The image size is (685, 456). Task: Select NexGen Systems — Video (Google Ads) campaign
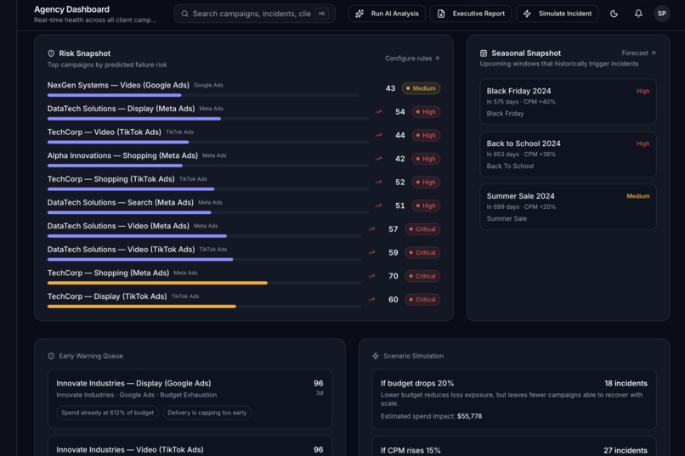pos(118,85)
